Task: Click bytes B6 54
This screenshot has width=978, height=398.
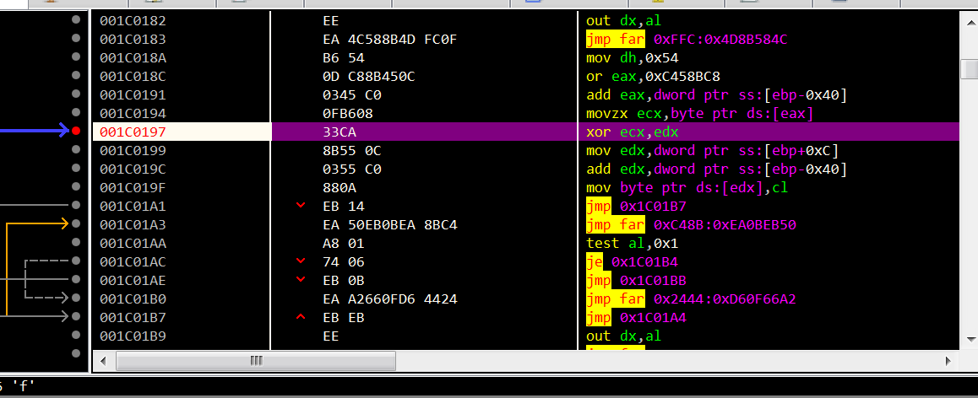Action: 344,58
